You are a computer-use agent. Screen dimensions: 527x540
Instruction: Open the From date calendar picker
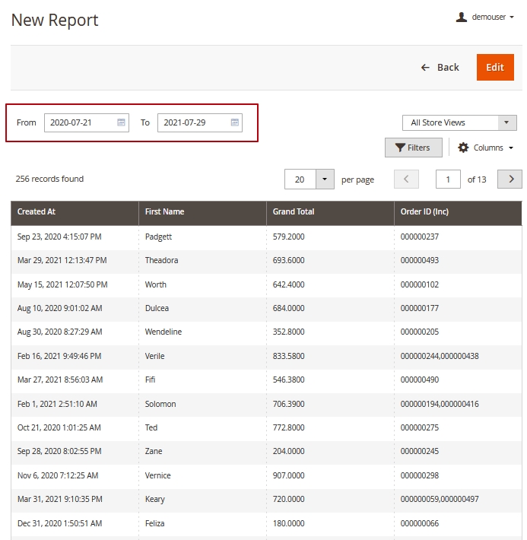click(x=122, y=122)
